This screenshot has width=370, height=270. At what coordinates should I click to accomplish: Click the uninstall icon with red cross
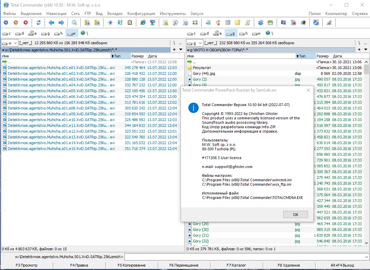click(x=293, y=23)
